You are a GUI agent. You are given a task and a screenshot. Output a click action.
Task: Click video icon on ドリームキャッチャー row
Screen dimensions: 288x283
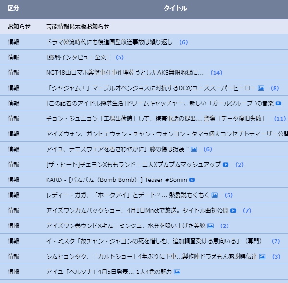pyautogui.click(x=278, y=103)
